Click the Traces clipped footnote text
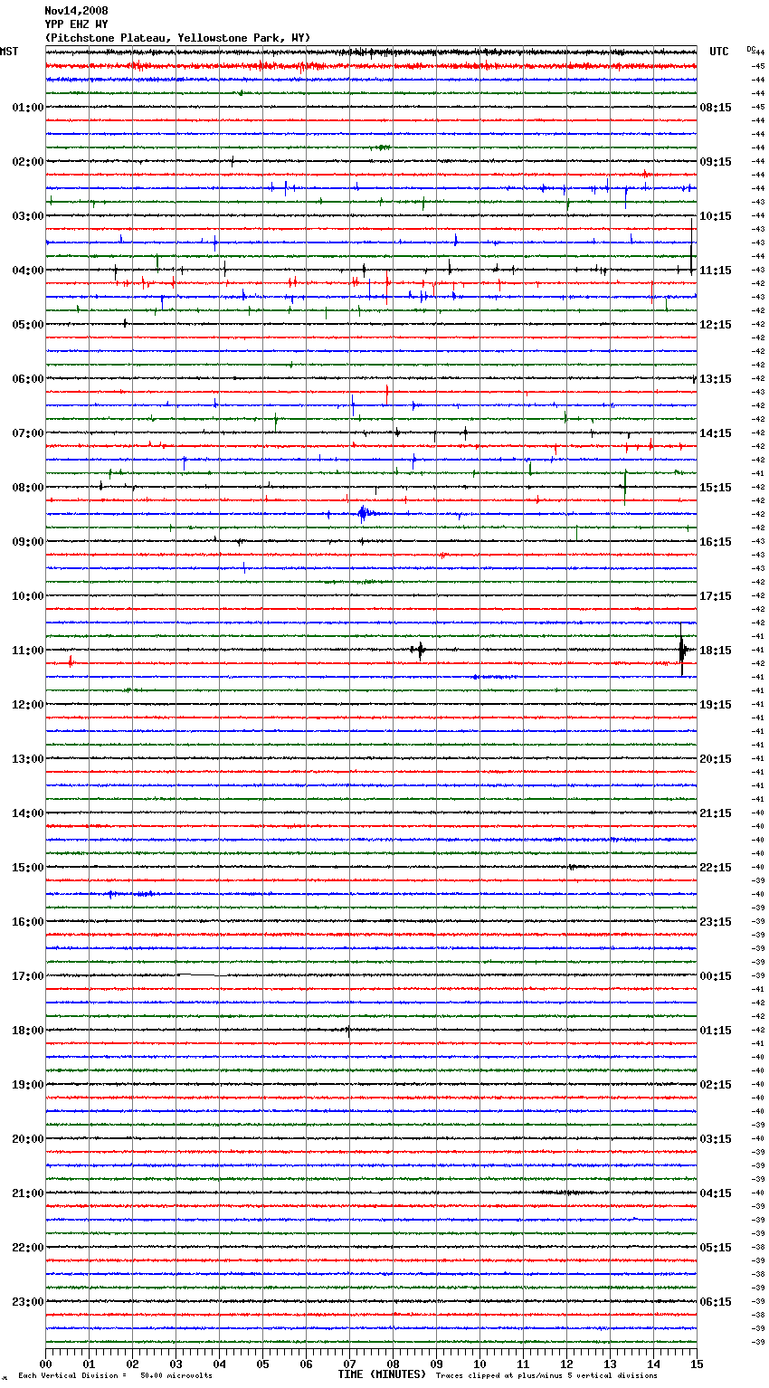The image size is (769, 1388). (x=546, y=1376)
